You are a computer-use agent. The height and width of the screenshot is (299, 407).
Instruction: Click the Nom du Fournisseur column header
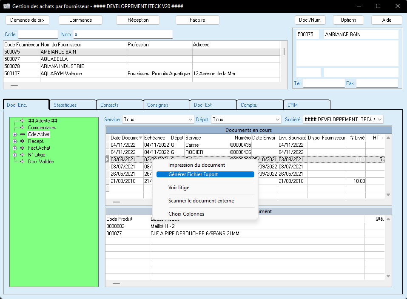pos(83,45)
